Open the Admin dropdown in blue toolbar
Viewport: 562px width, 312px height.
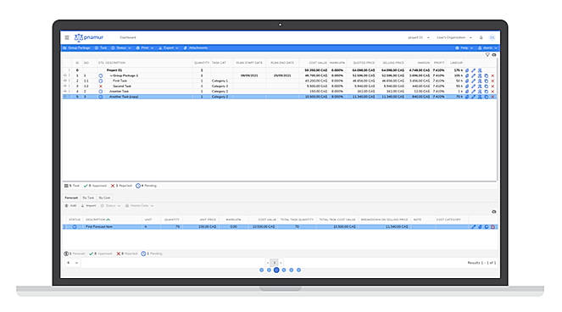pyautogui.click(x=487, y=48)
